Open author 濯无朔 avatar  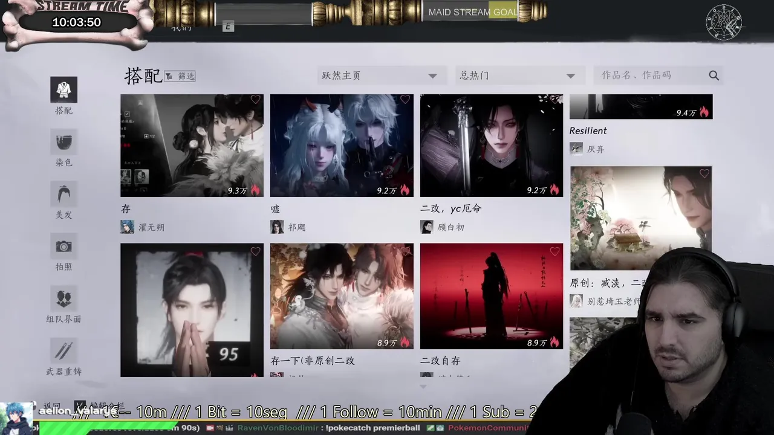coord(127,227)
